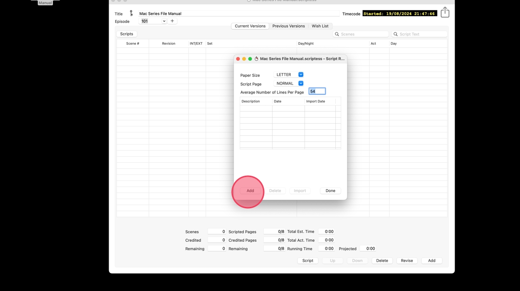Zoom the dialog with the green button
Viewport: 520px width, 291px height.
pos(250,59)
